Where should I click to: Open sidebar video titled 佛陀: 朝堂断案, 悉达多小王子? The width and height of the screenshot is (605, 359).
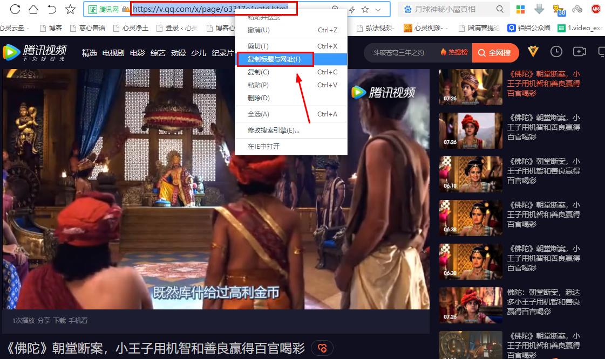click(543, 302)
